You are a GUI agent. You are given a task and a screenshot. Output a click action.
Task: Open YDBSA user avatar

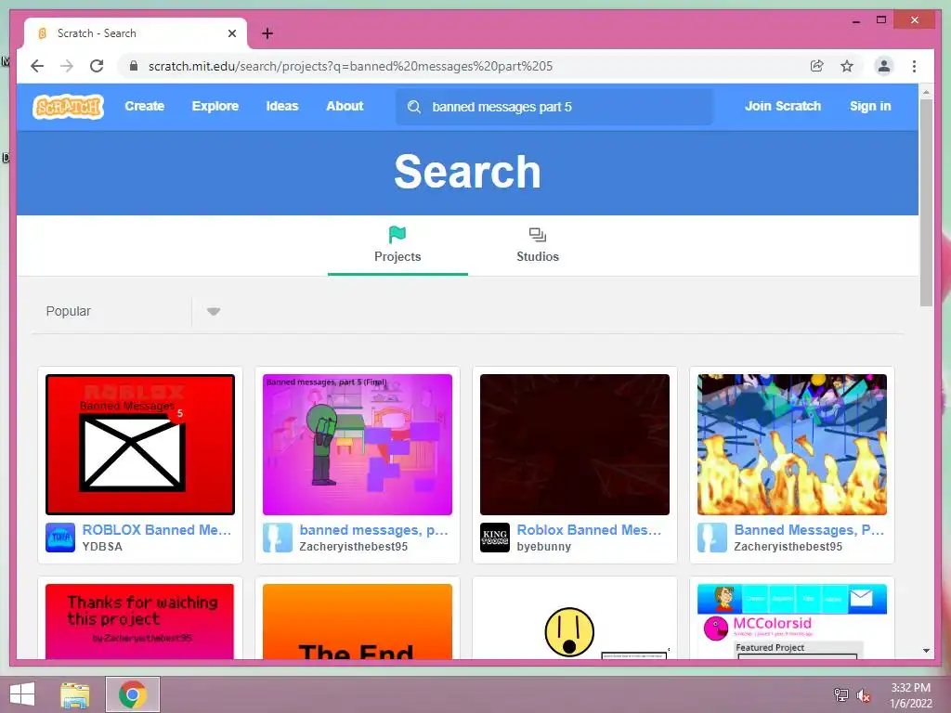(60, 538)
